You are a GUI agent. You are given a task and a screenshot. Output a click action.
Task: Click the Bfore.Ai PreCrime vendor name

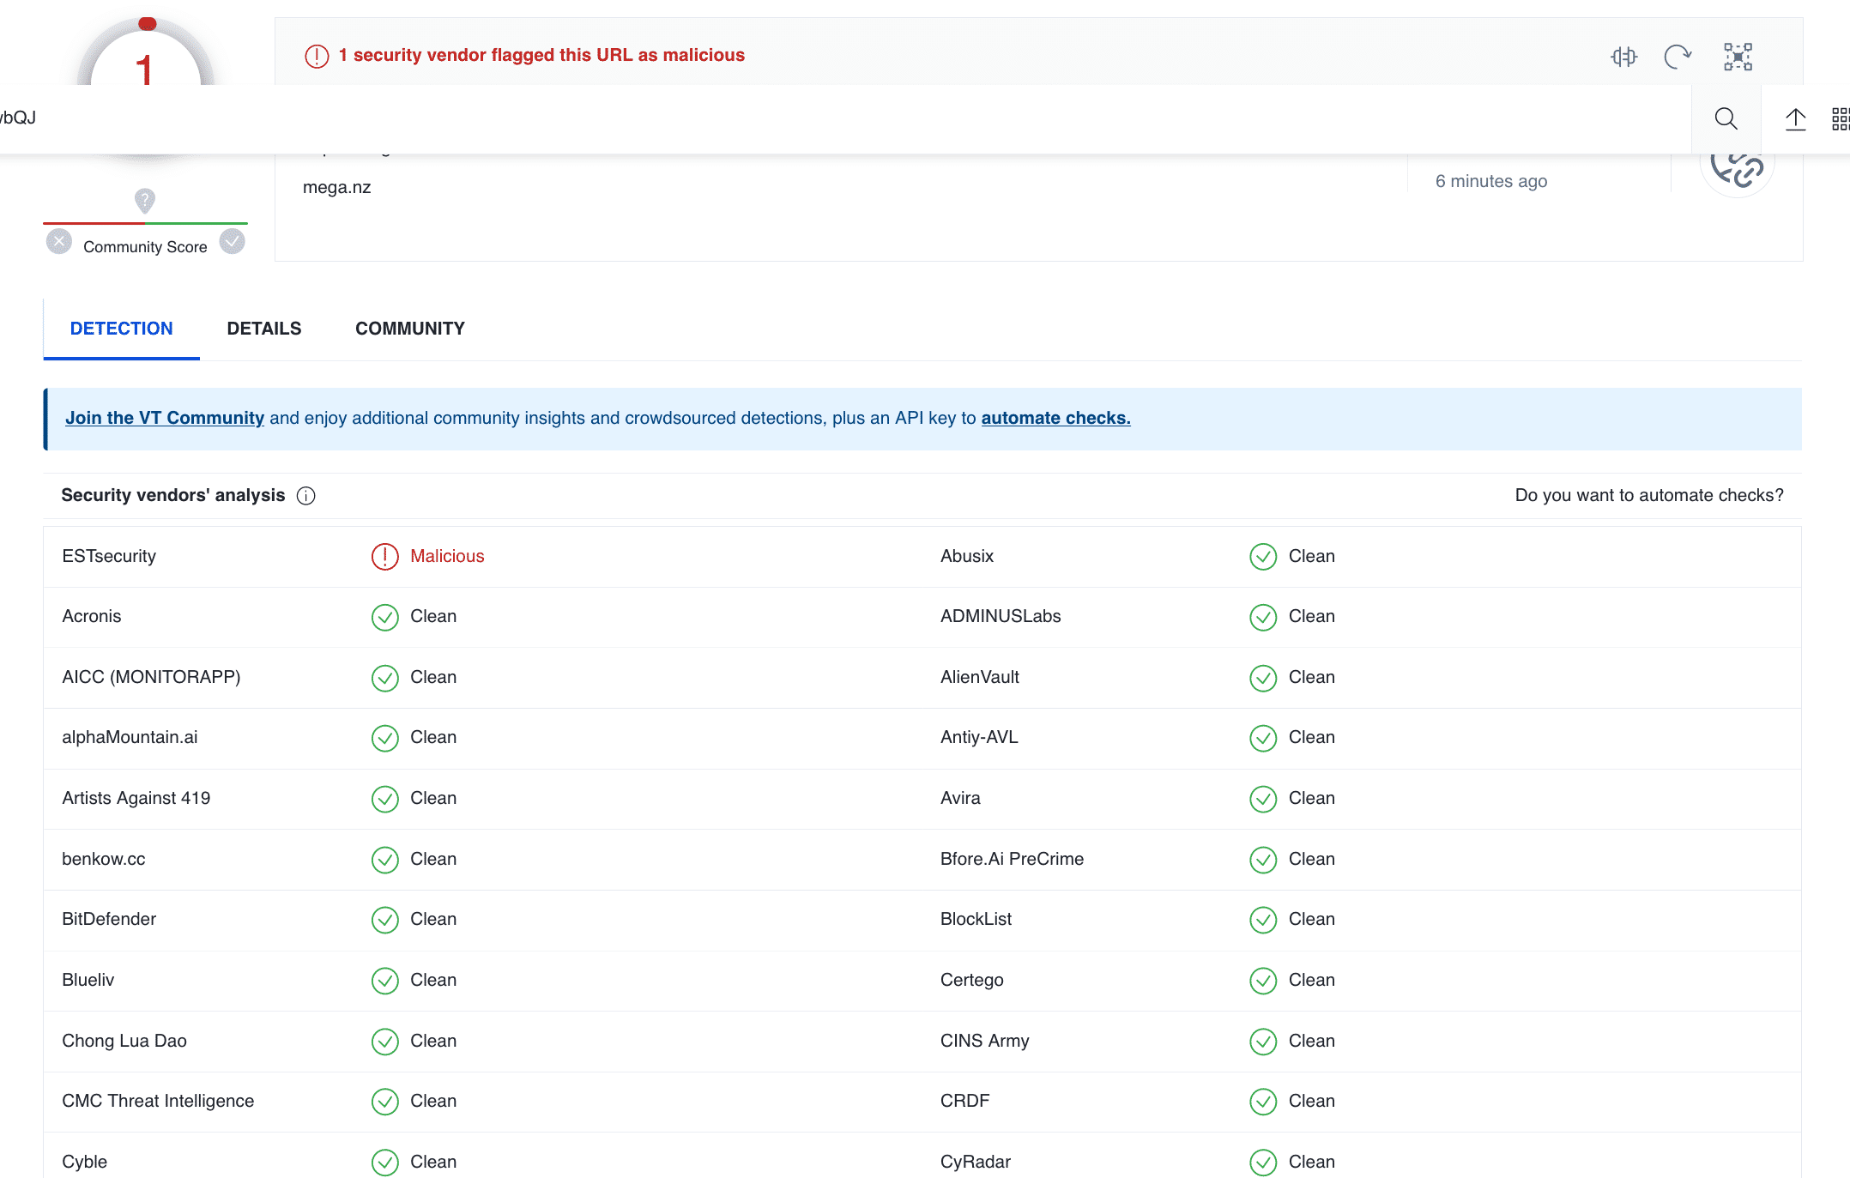tap(1012, 859)
